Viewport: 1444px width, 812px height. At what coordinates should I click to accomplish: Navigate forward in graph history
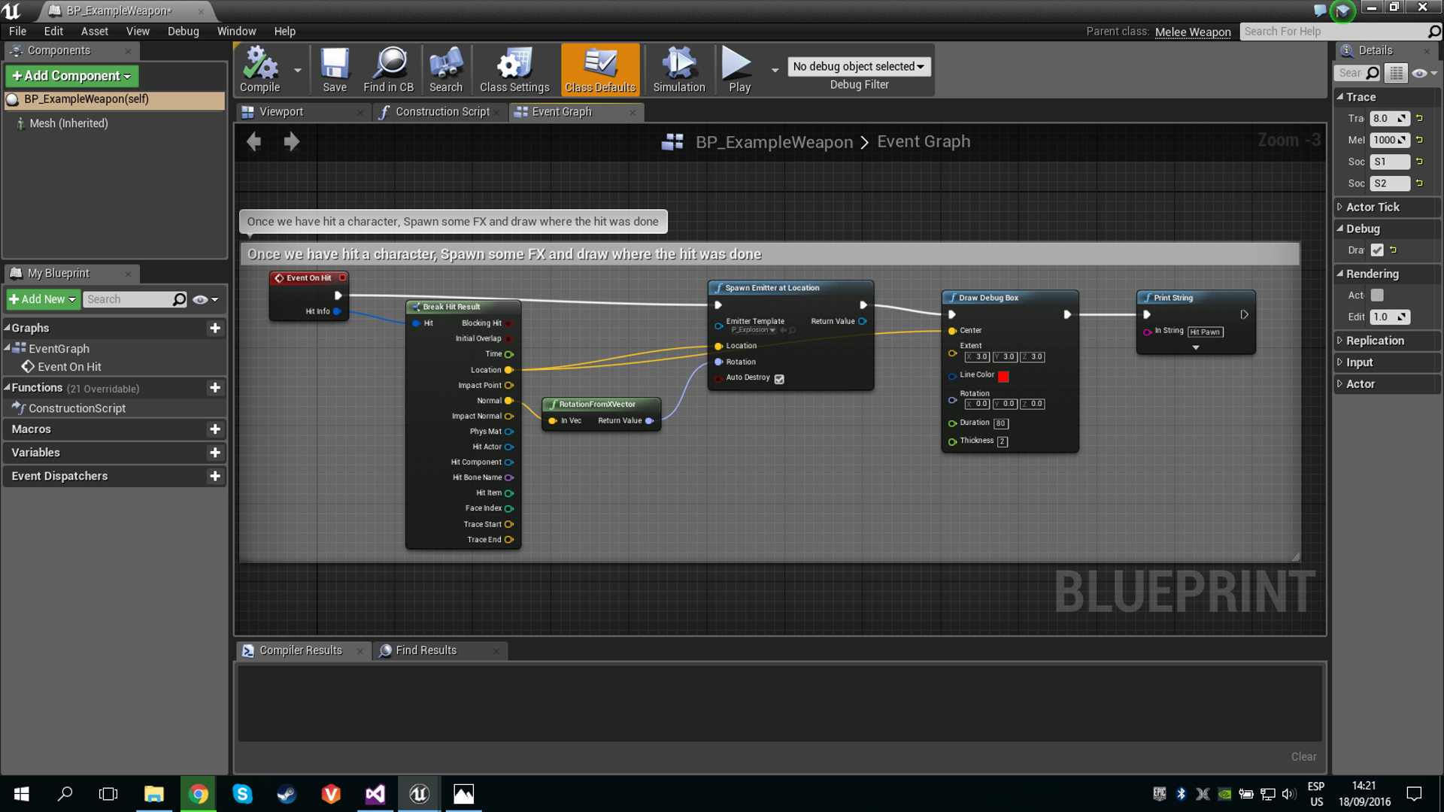click(292, 141)
